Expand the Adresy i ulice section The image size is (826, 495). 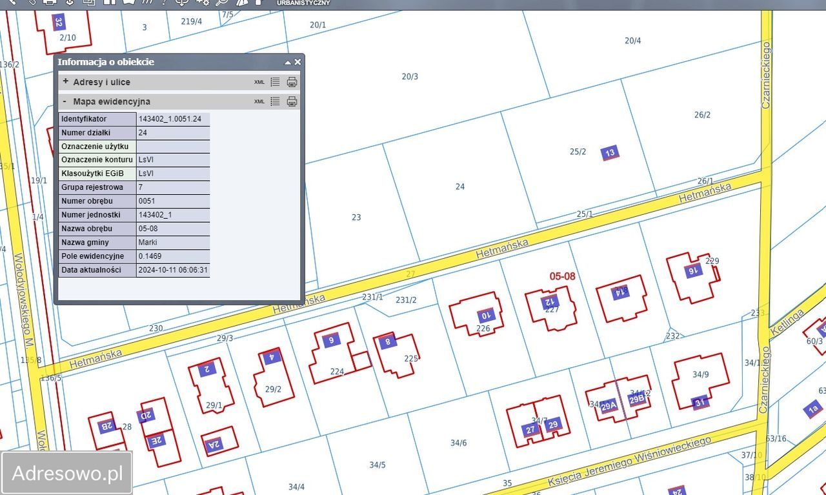pyautogui.click(x=65, y=82)
